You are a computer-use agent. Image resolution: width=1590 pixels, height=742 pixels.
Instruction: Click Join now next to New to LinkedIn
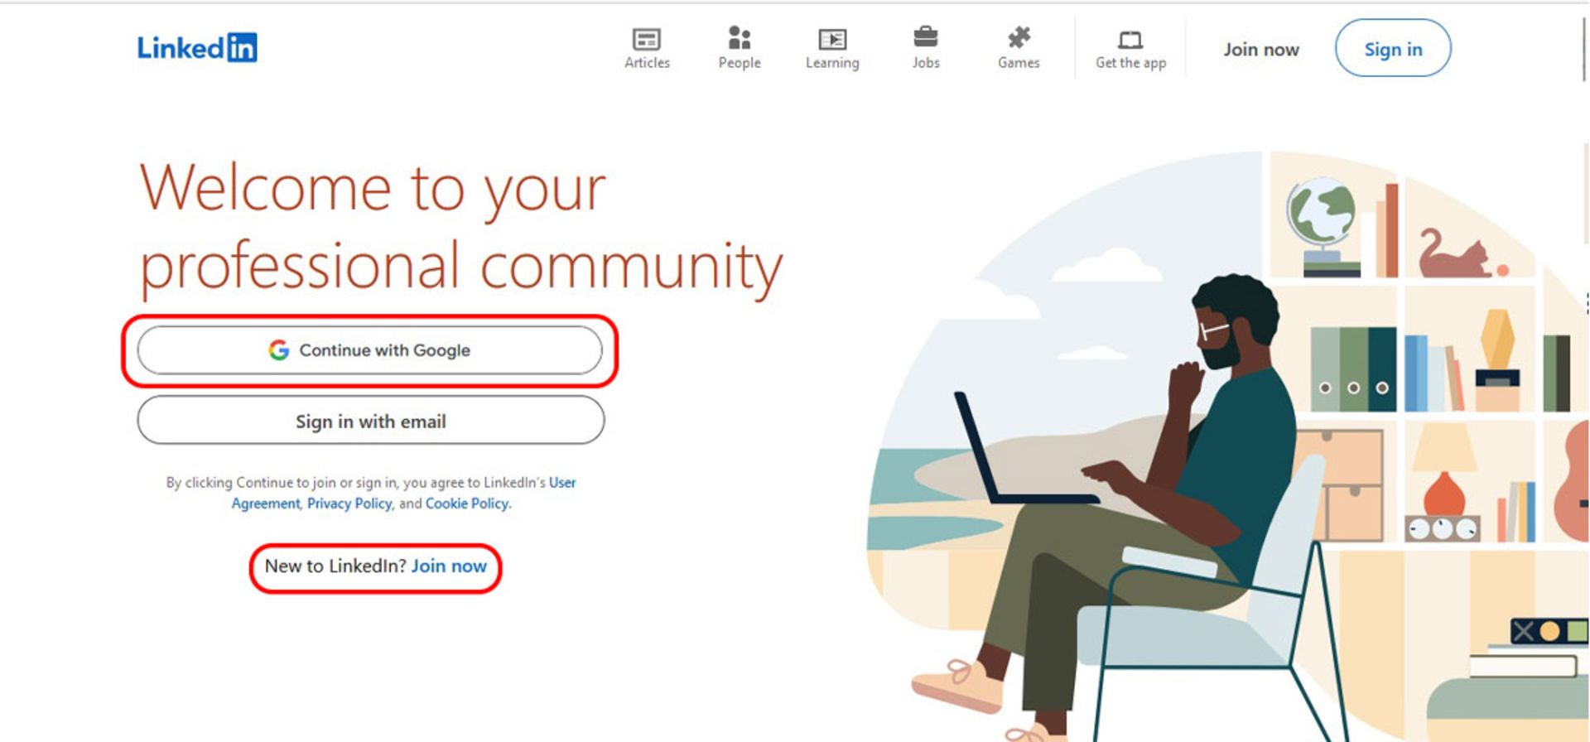pyautogui.click(x=449, y=566)
